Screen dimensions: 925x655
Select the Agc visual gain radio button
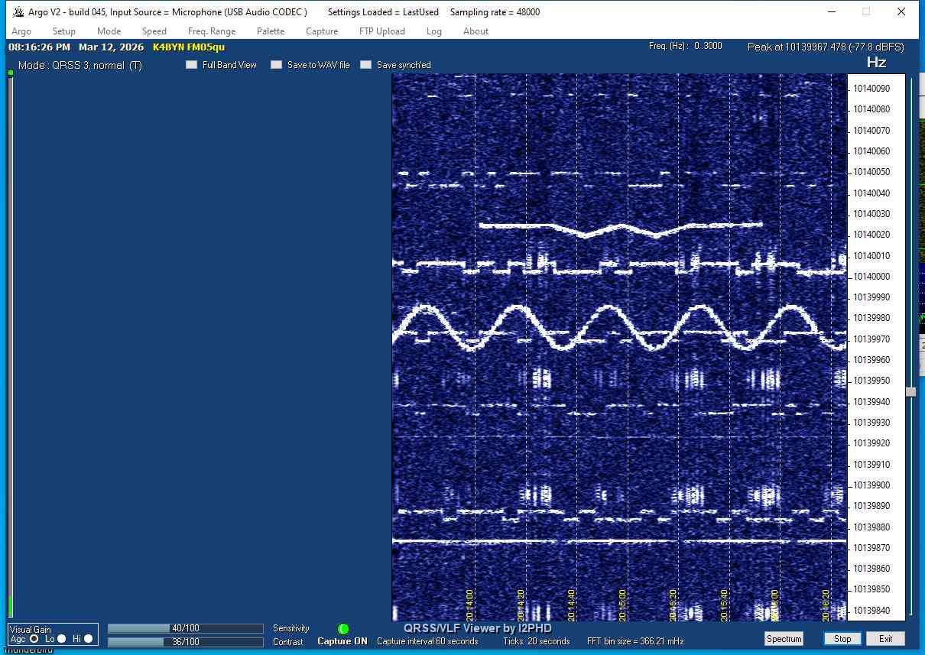(x=34, y=639)
